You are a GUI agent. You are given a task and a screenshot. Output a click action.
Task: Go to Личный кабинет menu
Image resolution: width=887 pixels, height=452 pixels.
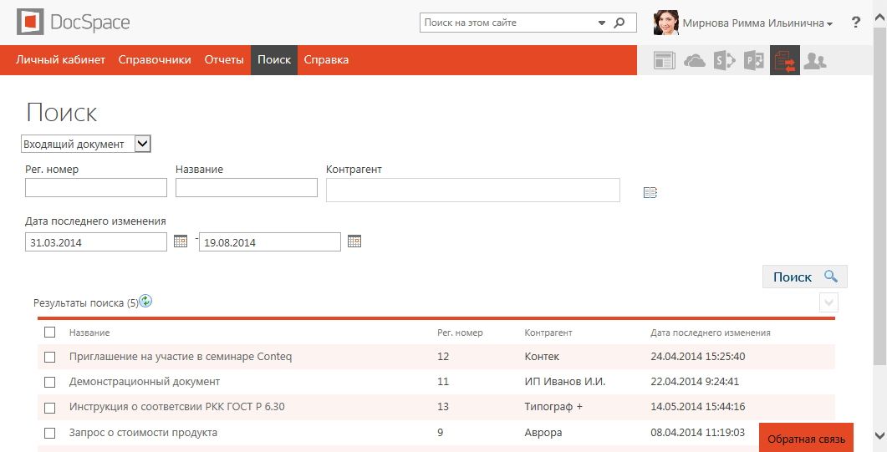(60, 60)
